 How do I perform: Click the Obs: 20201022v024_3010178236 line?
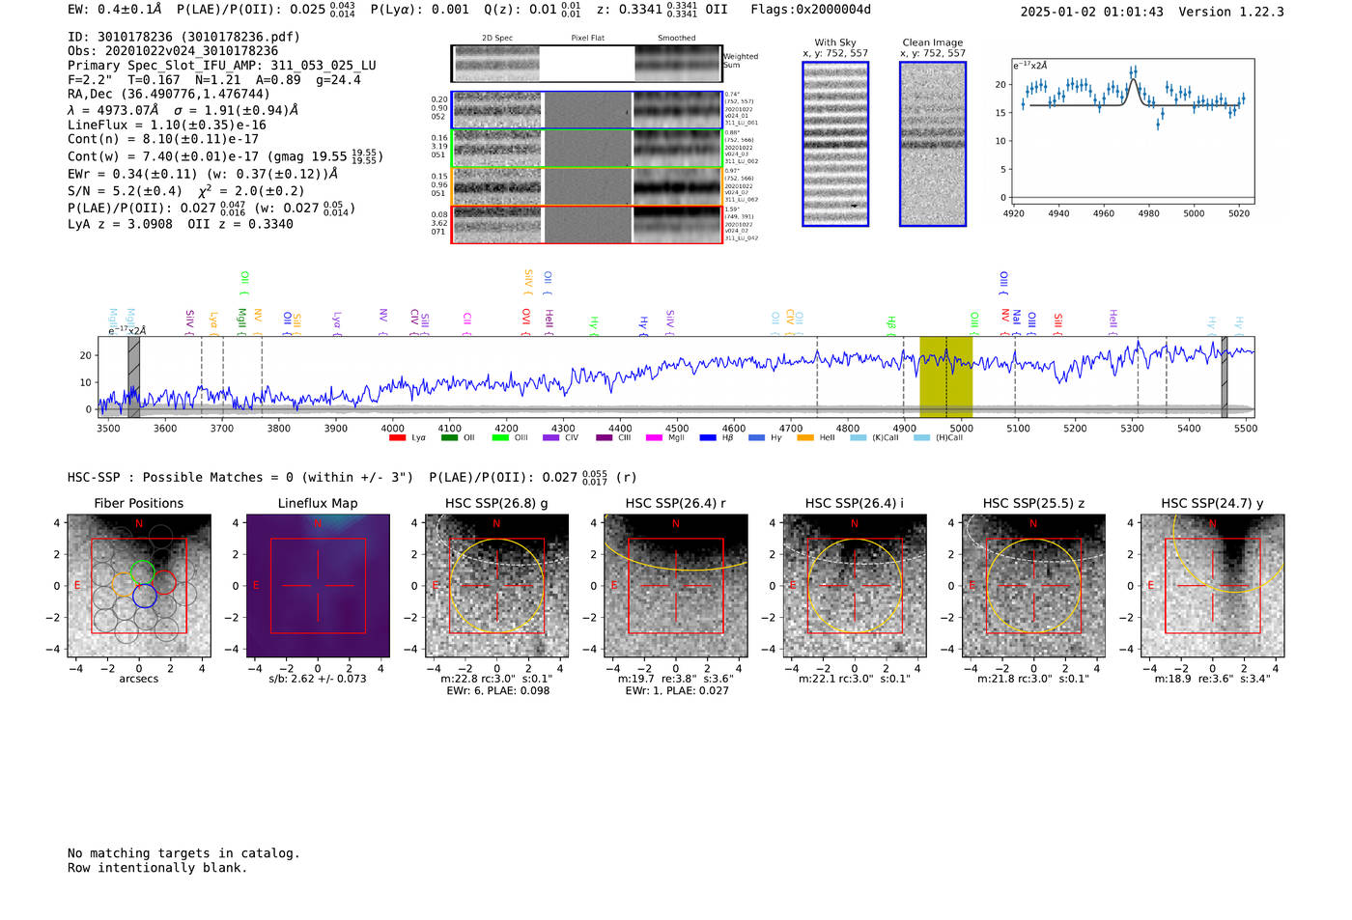pos(173,51)
